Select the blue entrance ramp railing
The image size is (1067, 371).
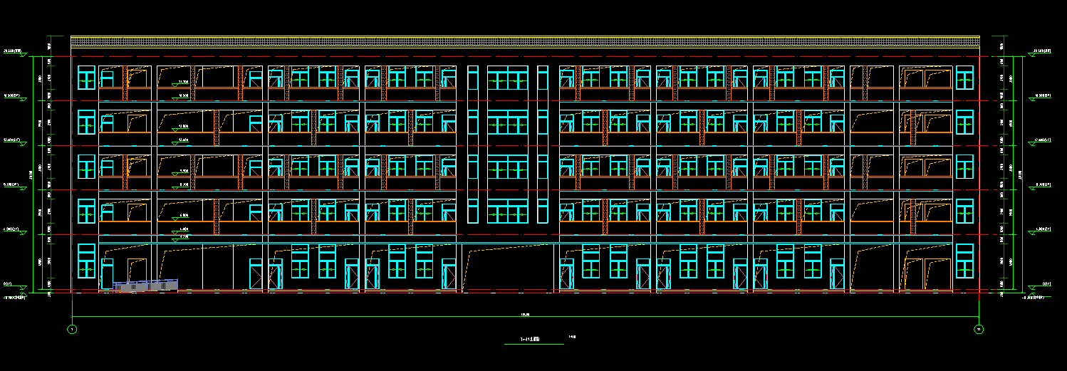pyautogui.click(x=145, y=286)
